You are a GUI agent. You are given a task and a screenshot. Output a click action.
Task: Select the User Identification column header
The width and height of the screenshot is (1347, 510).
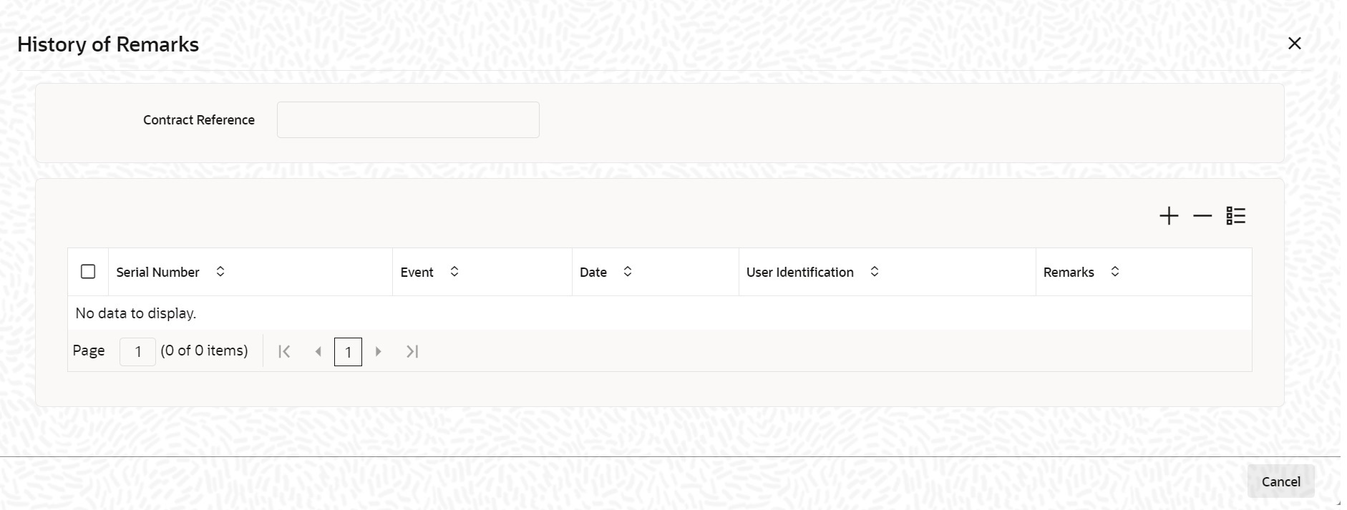tap(800, 273)
